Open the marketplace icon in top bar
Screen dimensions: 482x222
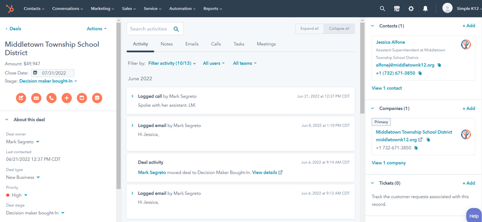pos(397,9)
